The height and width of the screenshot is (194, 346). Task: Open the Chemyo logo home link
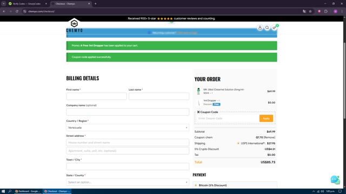tap(75, 25)
